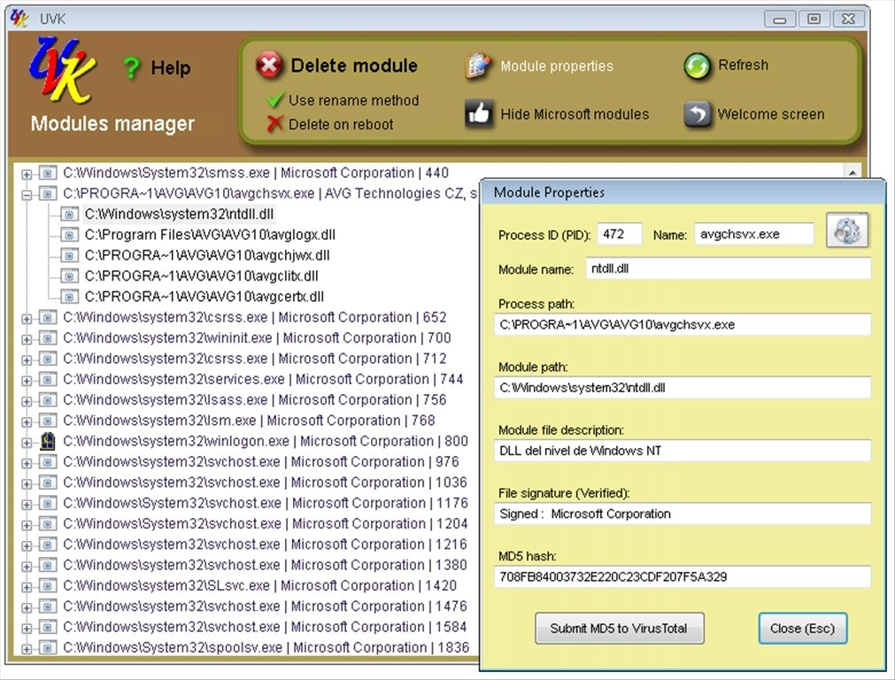Open Help via the green question mark
The width and height of the screenshot is (895, 680).
tap(132, 68)
